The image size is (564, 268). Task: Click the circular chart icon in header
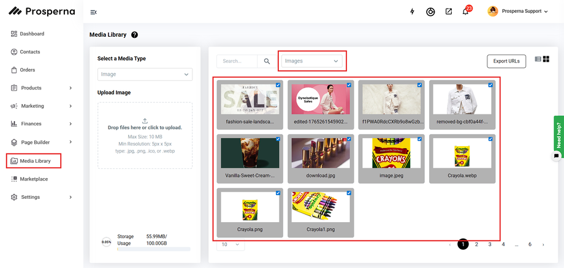pos(430,12)
